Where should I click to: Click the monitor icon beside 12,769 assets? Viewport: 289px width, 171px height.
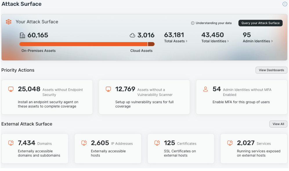click(108, 89)
